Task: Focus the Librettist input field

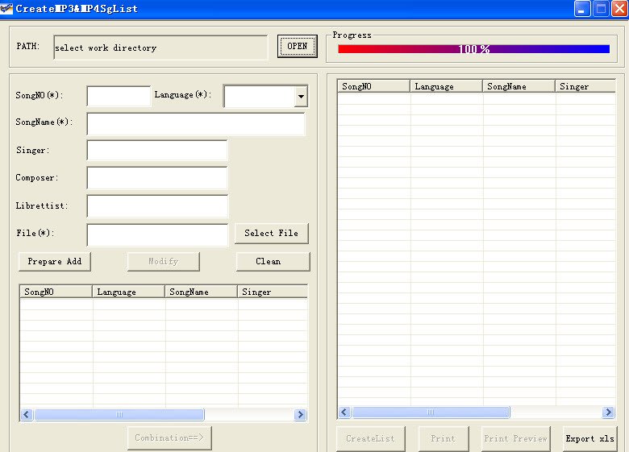Action: coord(157,206)
